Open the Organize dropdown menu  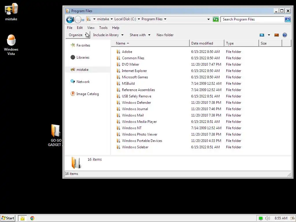78,35
